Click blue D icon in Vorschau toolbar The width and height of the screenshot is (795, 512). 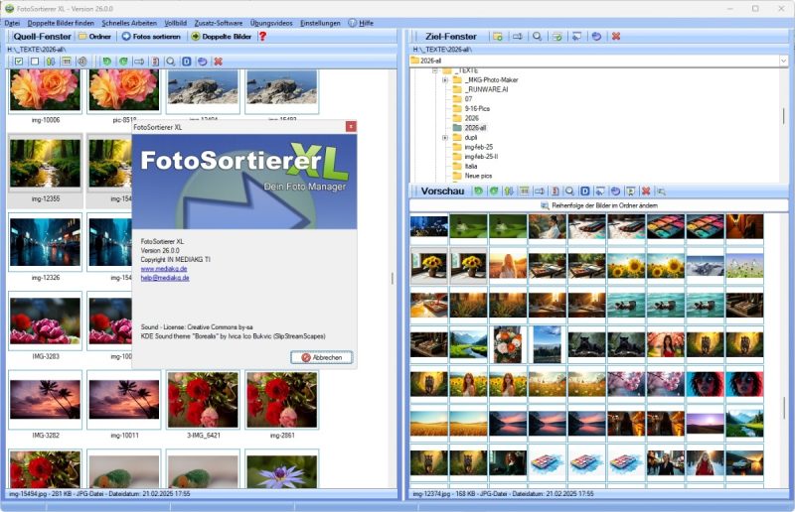point(584,191)
